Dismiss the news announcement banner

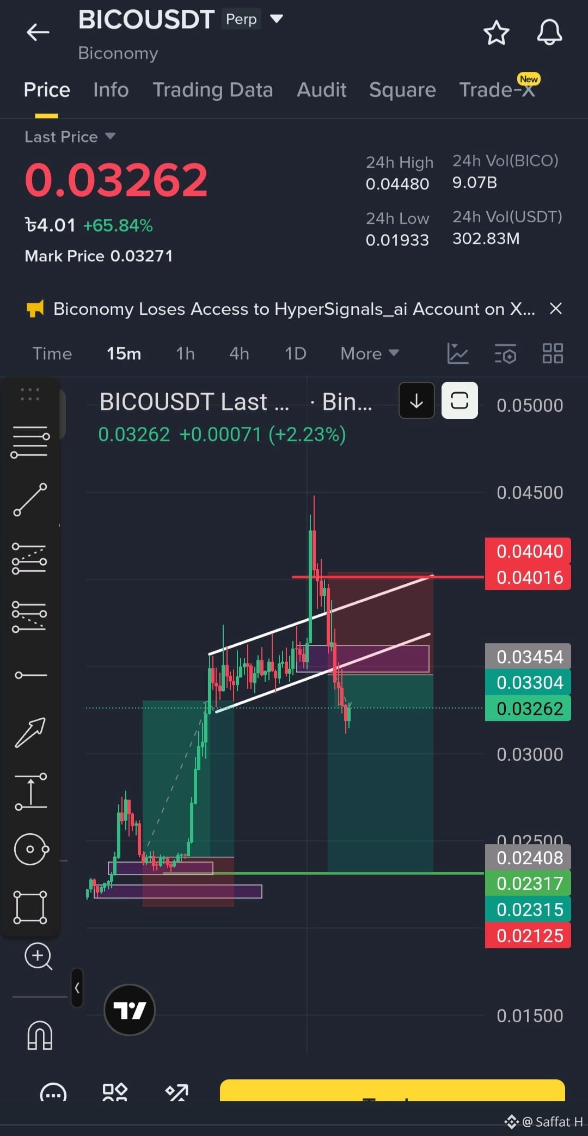(x=555, y=309)
